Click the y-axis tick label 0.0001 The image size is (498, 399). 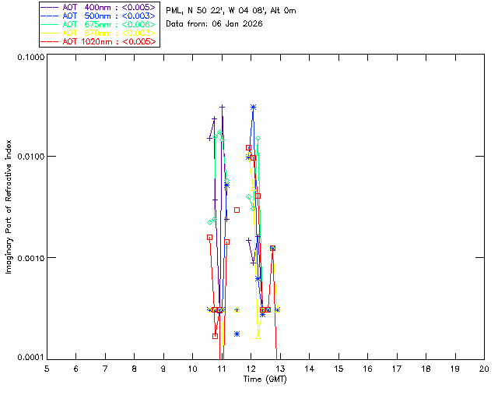[30, 358]
